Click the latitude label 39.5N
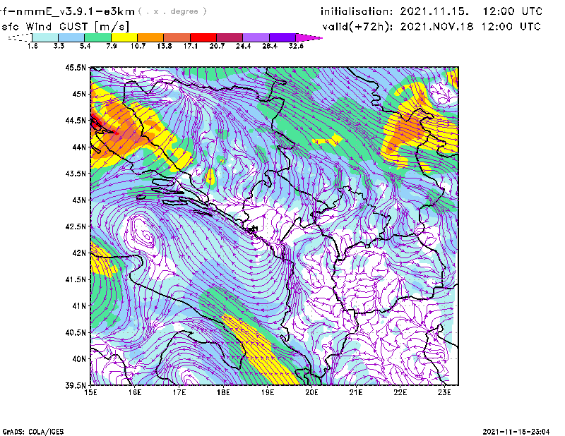Viewport: 565px width, 436px height. 76,385
